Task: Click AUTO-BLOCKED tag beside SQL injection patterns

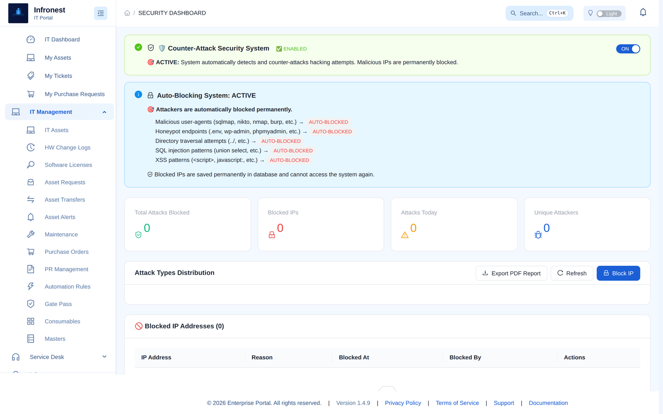Action: (x=293, y=151)
